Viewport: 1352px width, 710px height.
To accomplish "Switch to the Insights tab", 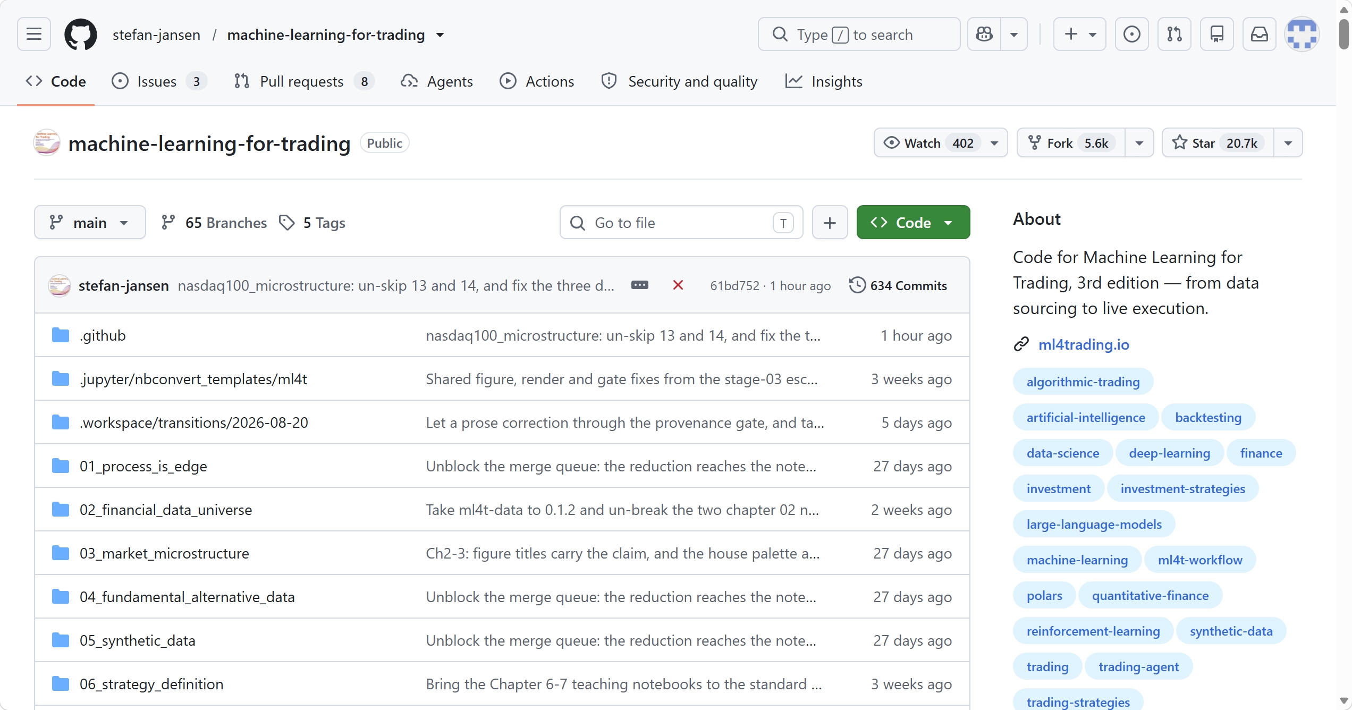I will [824, 81].
